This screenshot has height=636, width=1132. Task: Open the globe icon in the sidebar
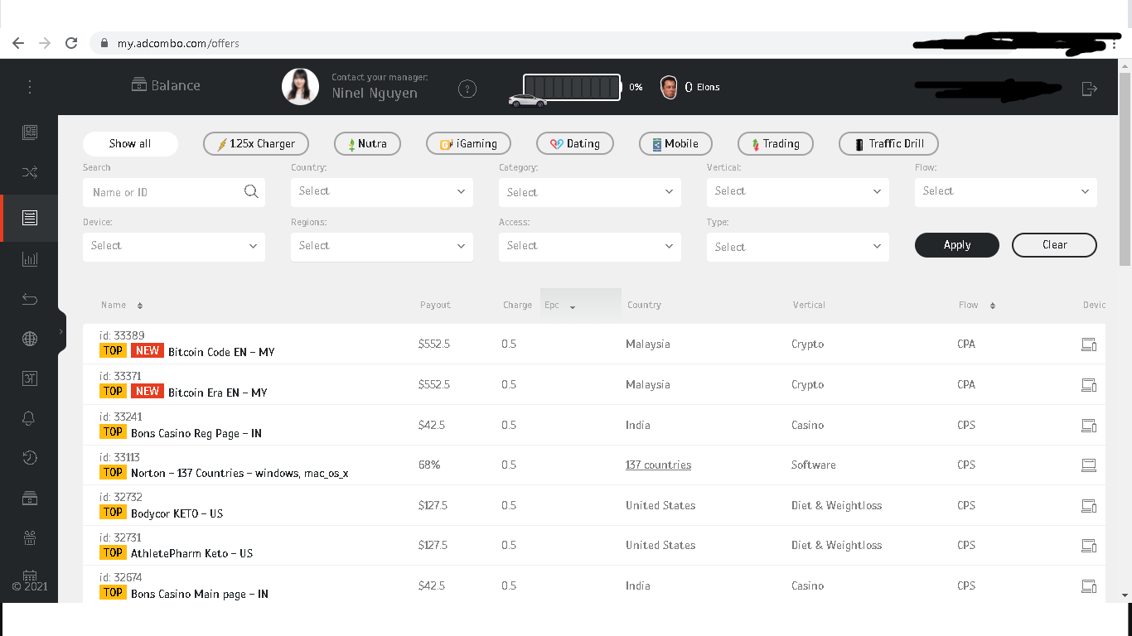(30, 339)
